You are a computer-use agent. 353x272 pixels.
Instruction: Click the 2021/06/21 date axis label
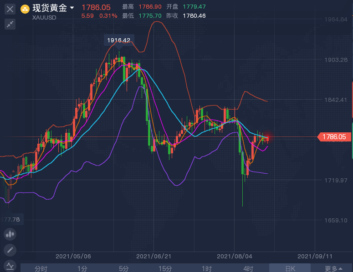(154, 256)
